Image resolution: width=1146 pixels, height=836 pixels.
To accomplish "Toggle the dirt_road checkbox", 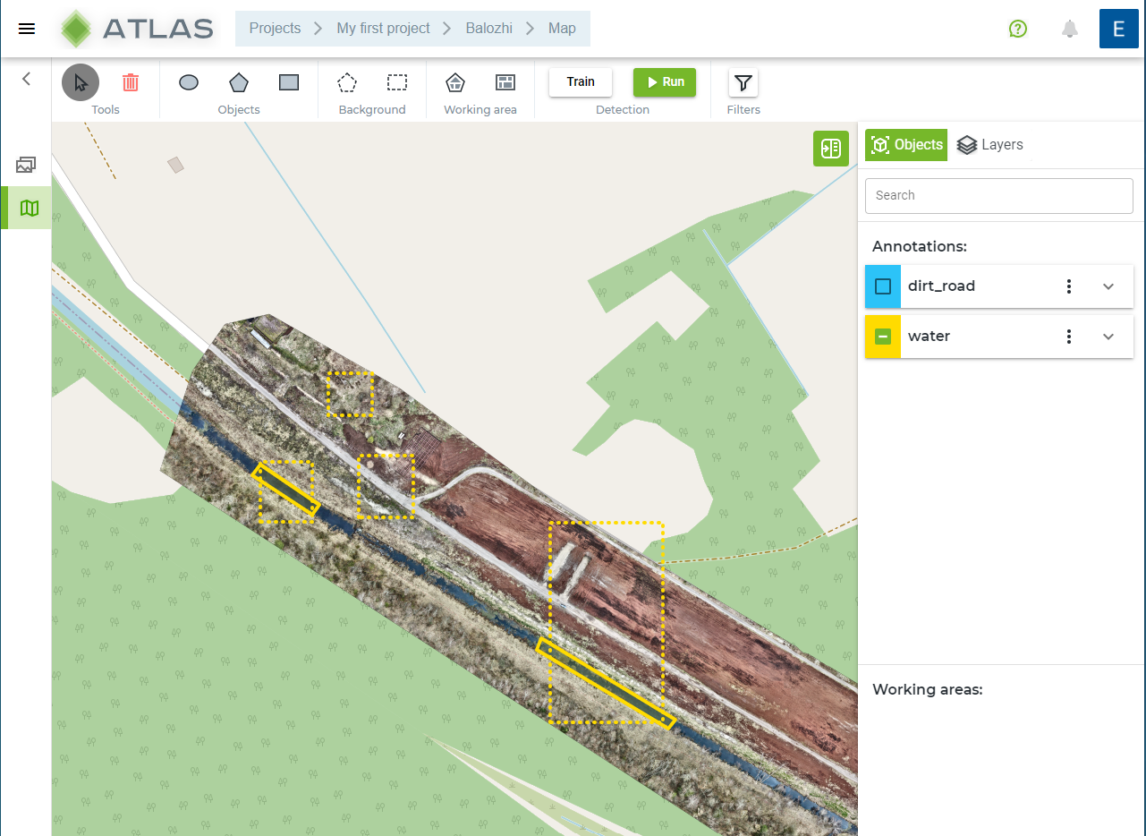I will click(x=883, y=286).
